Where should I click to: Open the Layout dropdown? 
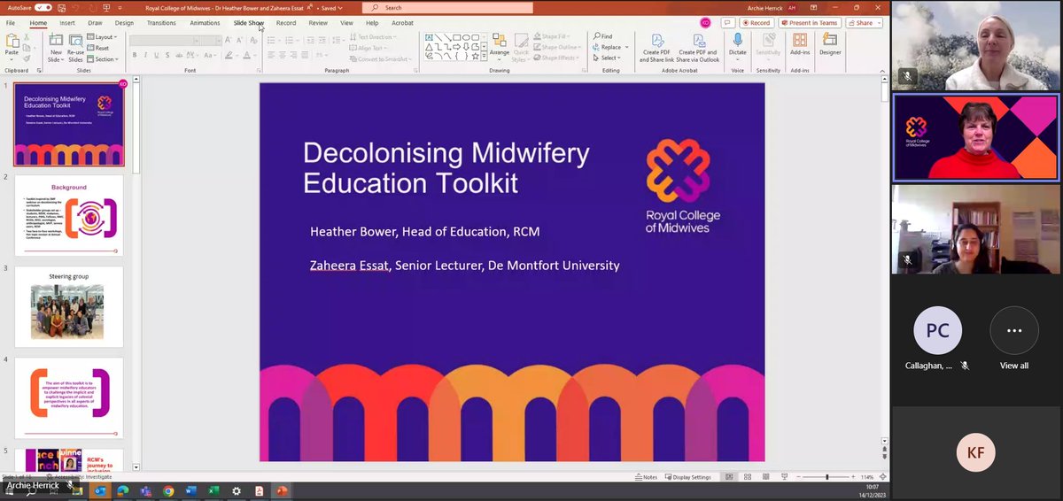(102, 37)
